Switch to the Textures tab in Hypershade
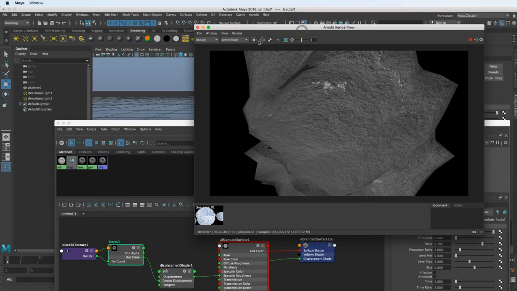Screen dimensions: 517x291 point(85,152)
